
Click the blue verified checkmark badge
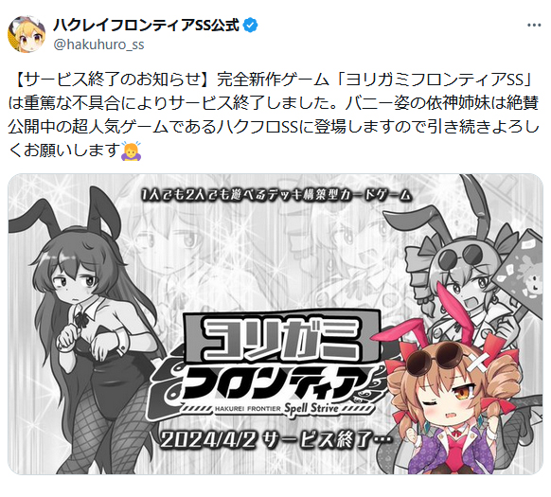coord(250,26)
